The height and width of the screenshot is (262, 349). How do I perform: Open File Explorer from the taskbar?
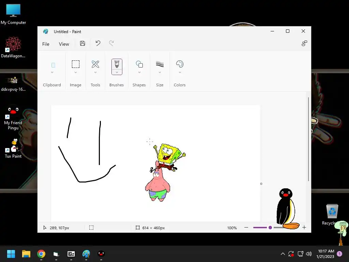point(26,254)
